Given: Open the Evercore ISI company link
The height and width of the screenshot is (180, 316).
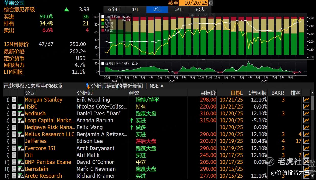Looking at the screenshot, I should point(40,148).
